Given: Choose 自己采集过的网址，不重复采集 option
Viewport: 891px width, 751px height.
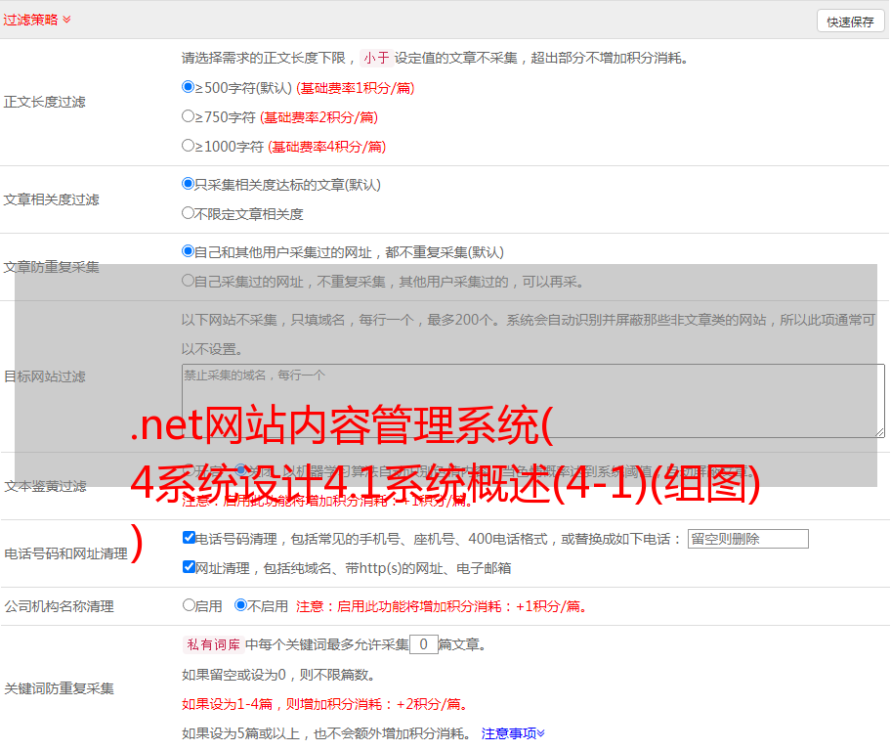Looking at the screenshot, I should (x=188, y=281).
